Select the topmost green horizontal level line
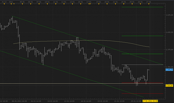This screenshot has width=174, height=103. [142, 7]
